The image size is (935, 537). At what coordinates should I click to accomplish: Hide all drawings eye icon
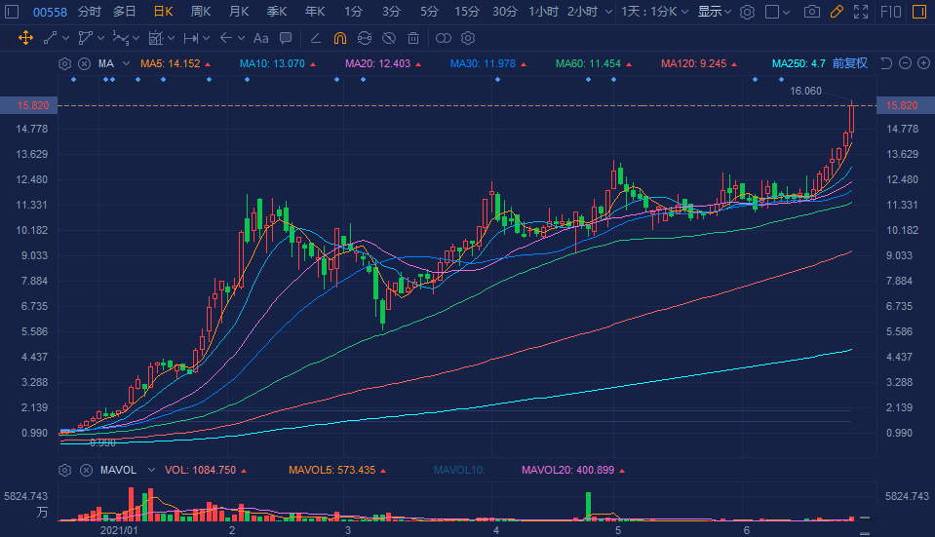point(389,38)
